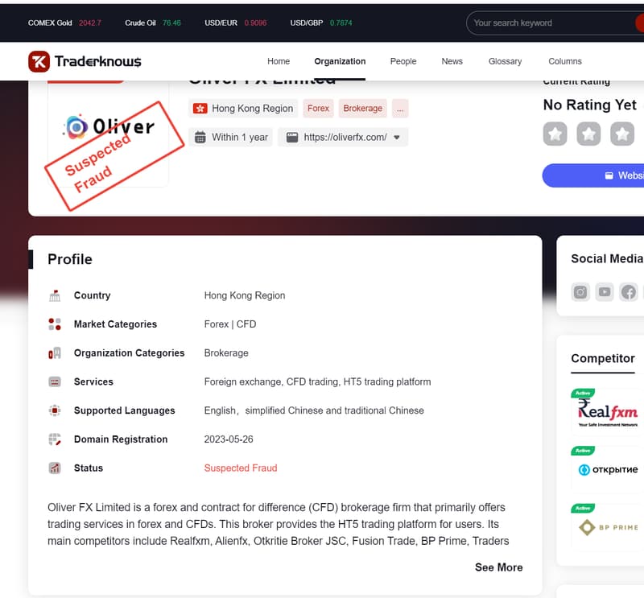
Task: Select the Hong Kong Region tag
Action: [x=243, y=109]
